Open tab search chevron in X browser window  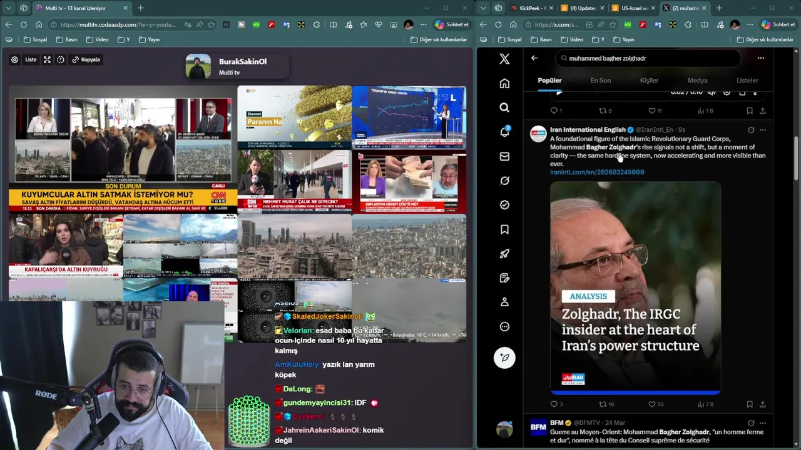[x=483, y=8]
